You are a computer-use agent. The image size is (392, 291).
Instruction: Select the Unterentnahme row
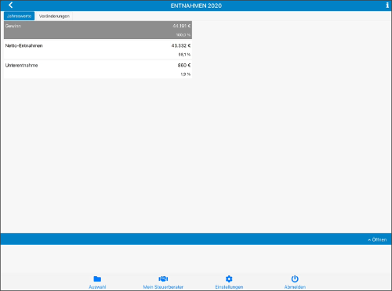pos(98,70)
